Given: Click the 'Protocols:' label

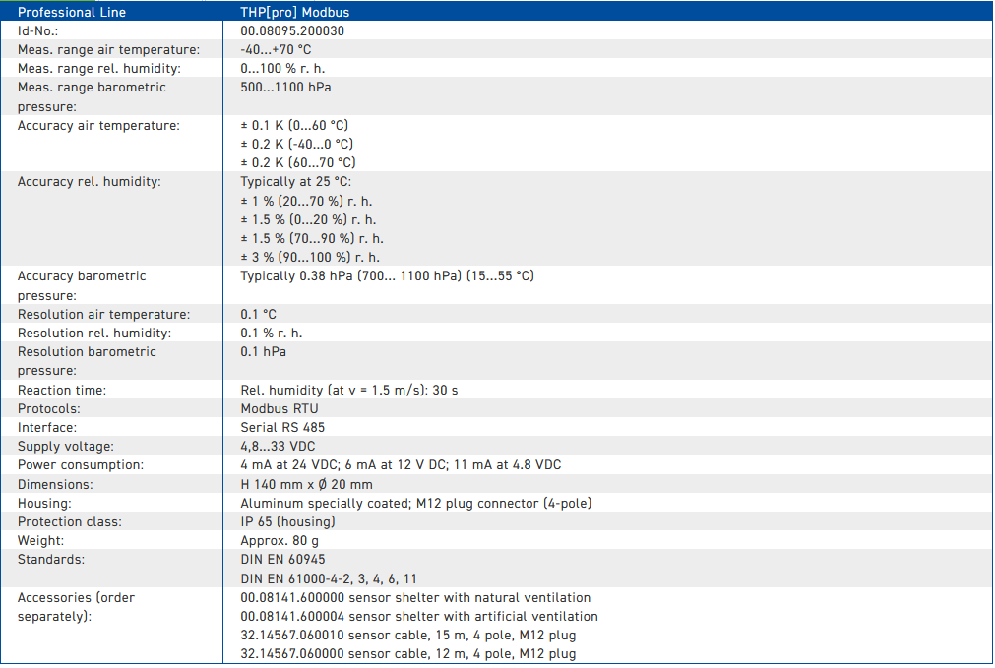Looking at the screenshot, I should 49,408.
